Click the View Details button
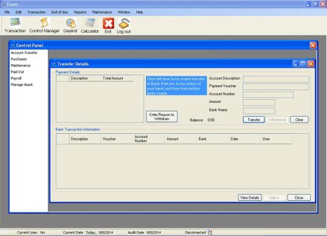Image resolution: width=327 pixels, height=236 pixels. (249, 197)
